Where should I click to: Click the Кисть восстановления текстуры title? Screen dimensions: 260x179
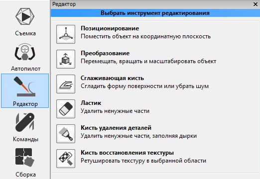coord(127,153)
